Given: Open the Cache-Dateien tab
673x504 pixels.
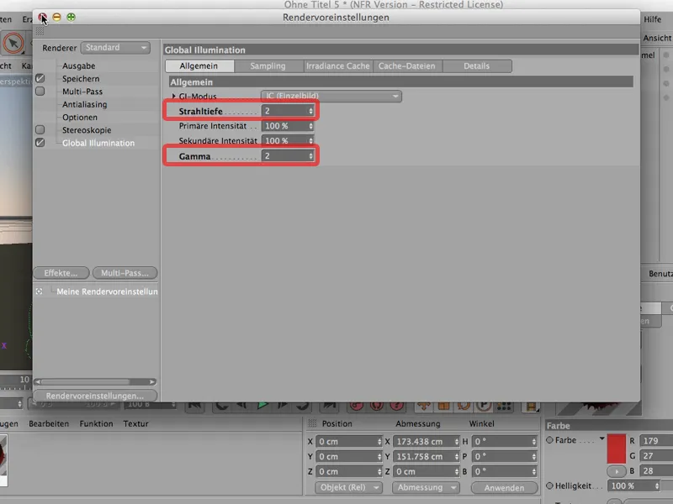Looking at the screenshot, I should [407, 66].
